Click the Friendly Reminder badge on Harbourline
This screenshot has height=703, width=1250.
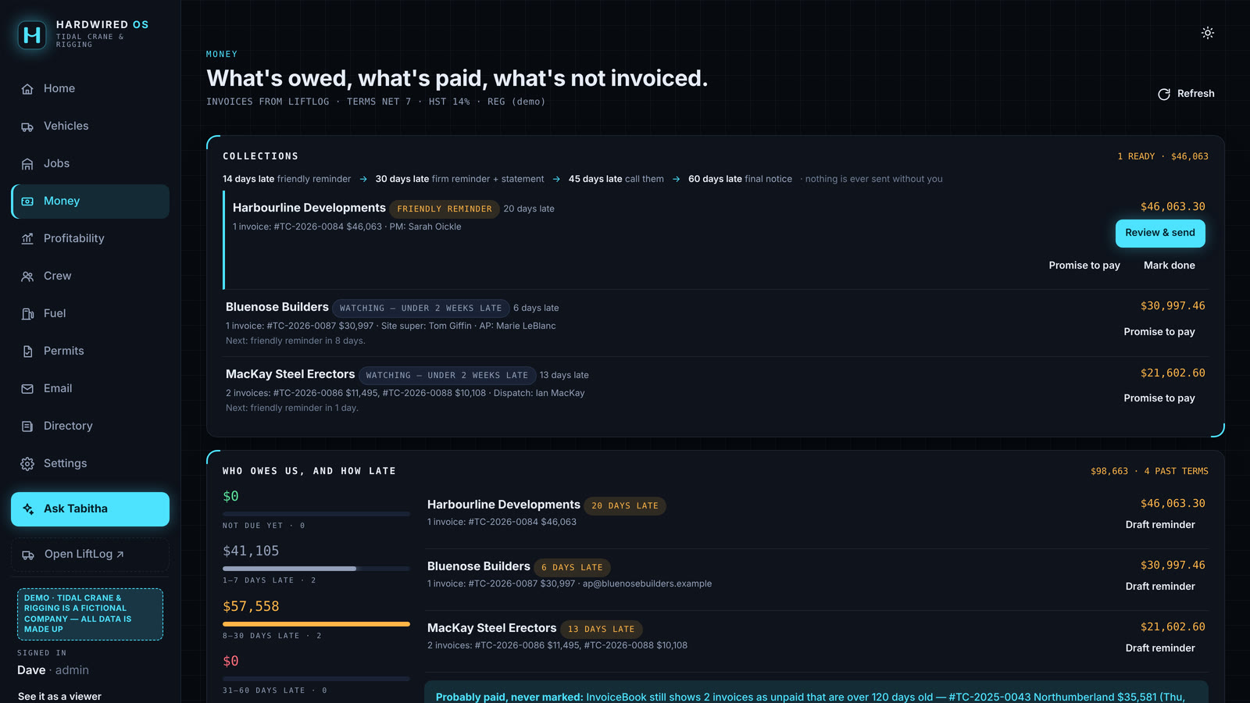445,209
